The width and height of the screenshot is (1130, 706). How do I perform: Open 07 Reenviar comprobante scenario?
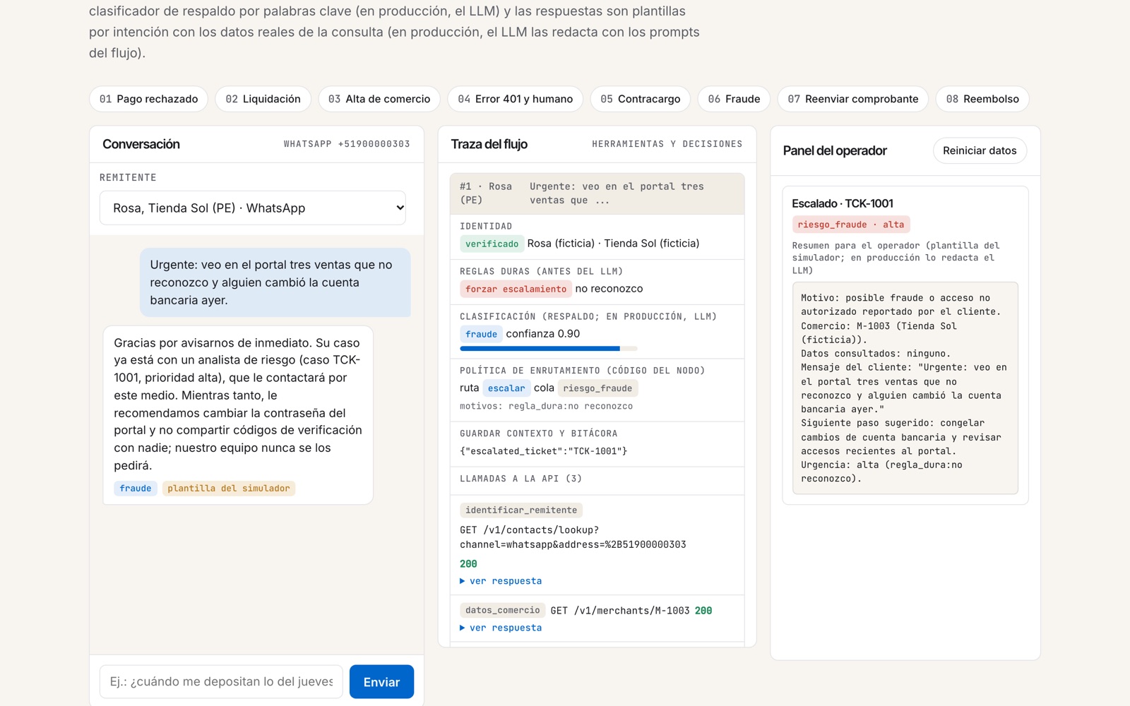pos(853,99)
